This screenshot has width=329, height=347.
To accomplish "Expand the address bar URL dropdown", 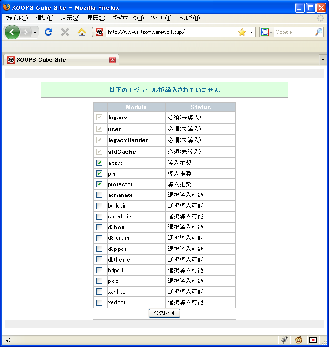I will pyautogui.click(x=252, y=32).
